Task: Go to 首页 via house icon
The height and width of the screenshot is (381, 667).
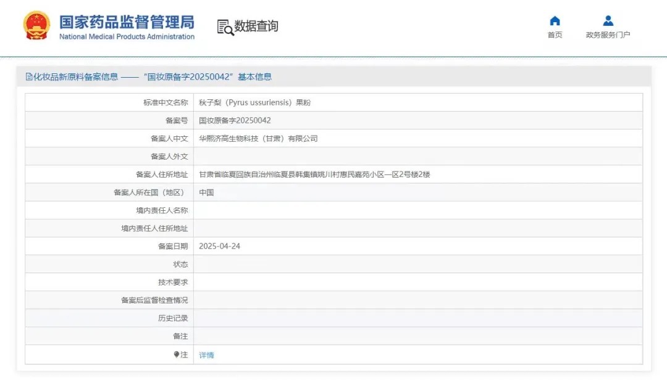Action: (x=555, y=20)
